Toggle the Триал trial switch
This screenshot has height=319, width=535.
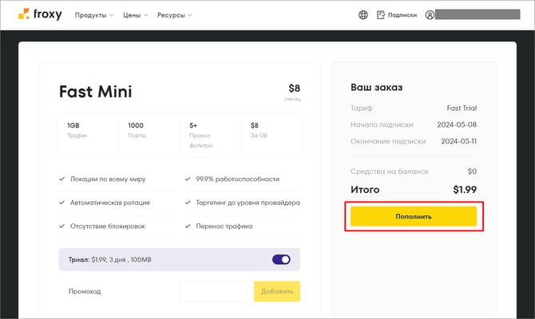(282, 260)
